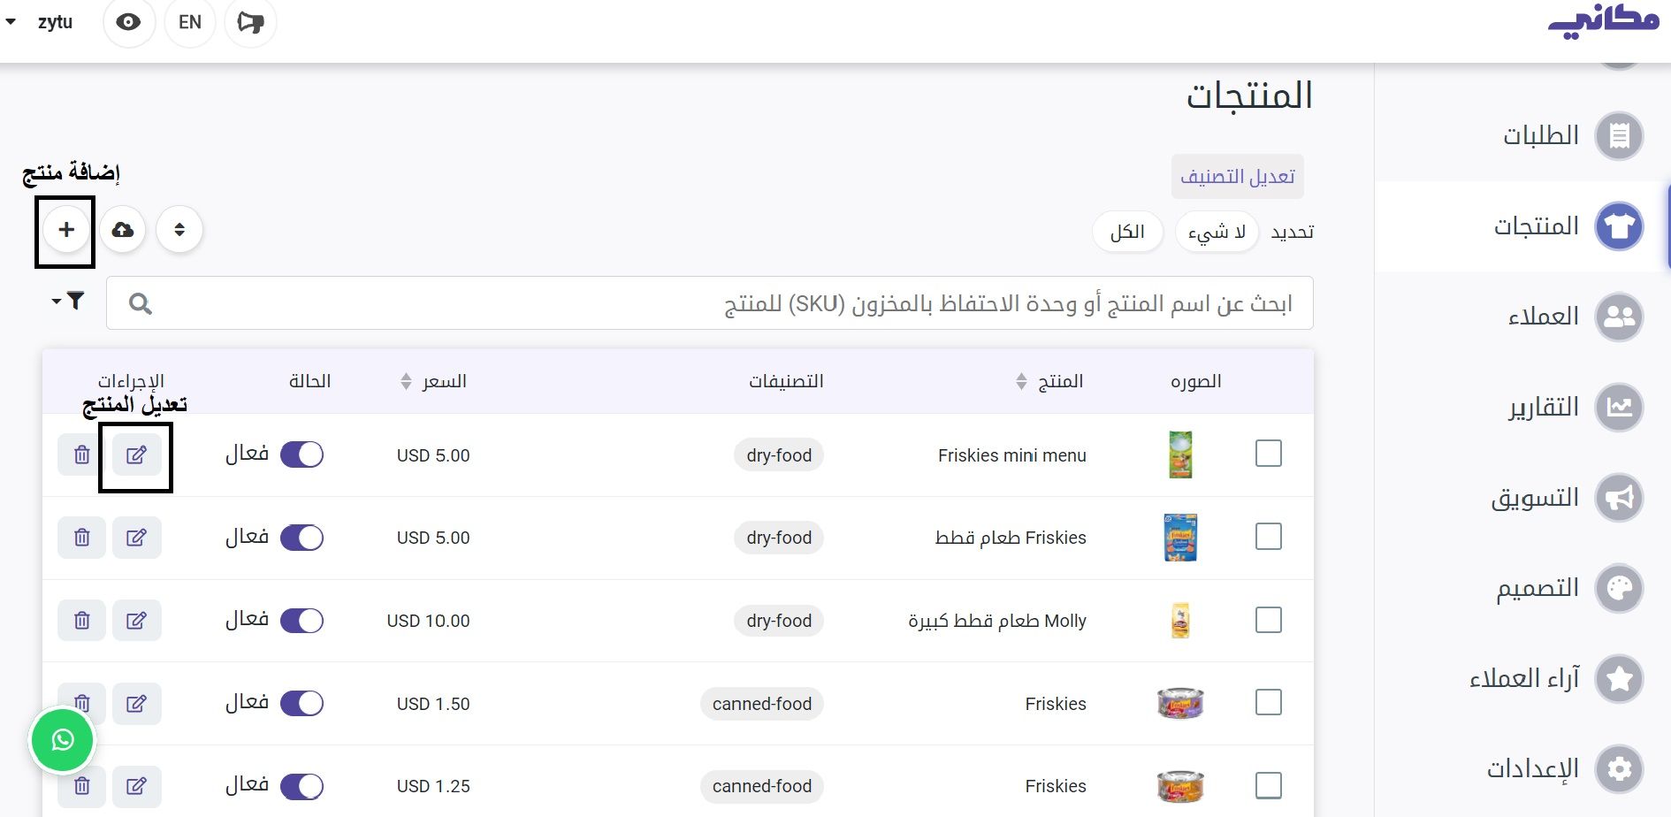
Task: Edit the Friskies طعام قطط product
Action: (x=136, y=538)
